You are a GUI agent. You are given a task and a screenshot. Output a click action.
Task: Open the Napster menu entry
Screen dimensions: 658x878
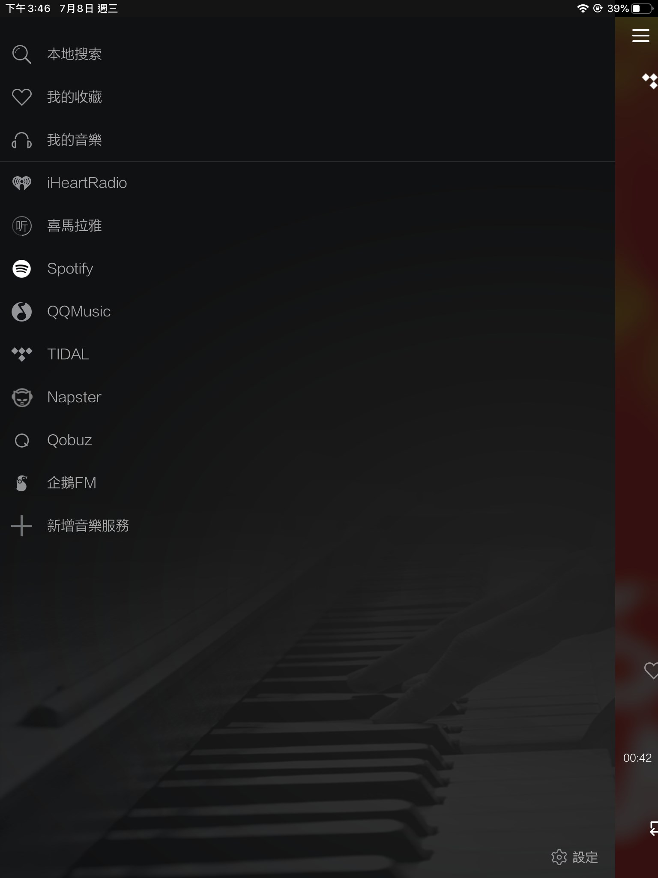pyautogui.click(x=308, y=397)
